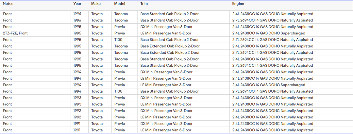Select the 1993 Previa DX trim cell
The image size is (353, 134).
[x=166, y=98]
